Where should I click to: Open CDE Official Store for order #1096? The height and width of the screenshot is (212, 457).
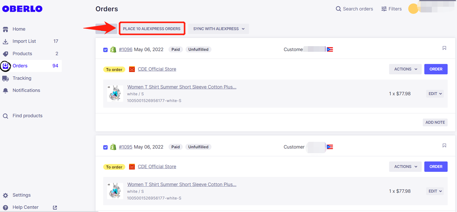point(157,69)
